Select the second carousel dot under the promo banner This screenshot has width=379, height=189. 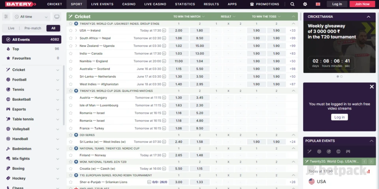(341, 76)
